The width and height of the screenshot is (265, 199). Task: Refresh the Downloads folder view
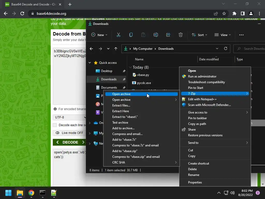click(226, 48)
